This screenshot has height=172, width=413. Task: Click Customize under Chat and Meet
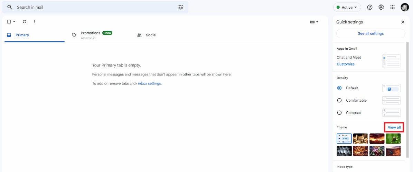[x=346, y=64]
